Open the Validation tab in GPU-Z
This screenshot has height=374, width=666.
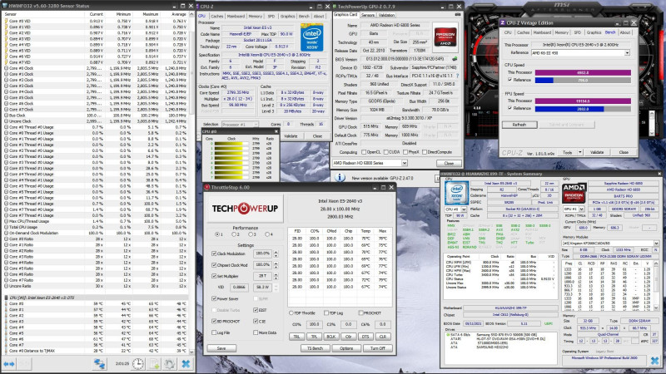tap(386, 15)
